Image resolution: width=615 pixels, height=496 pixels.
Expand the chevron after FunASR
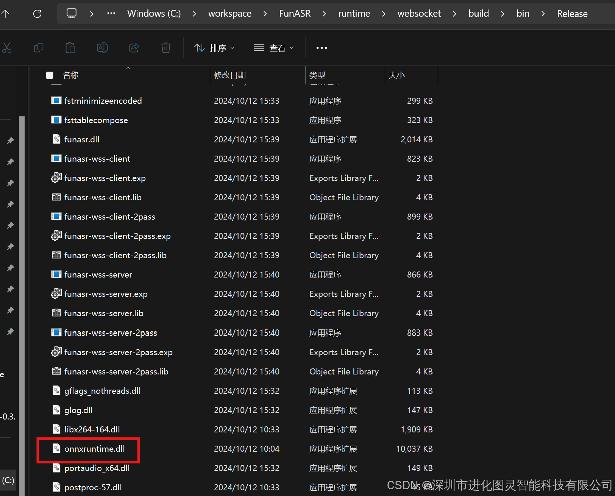coord(324,14)
